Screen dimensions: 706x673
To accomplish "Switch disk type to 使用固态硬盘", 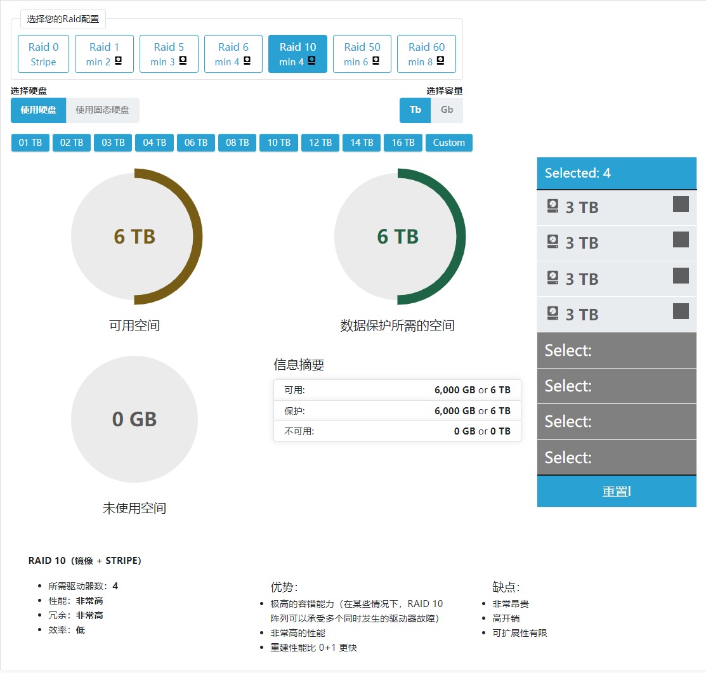I will [x=103, y=110].
